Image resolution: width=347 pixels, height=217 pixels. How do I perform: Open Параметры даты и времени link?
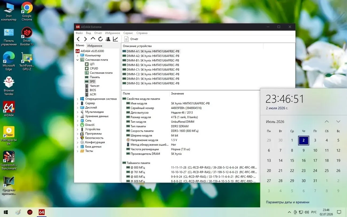[x=288, y=202]
